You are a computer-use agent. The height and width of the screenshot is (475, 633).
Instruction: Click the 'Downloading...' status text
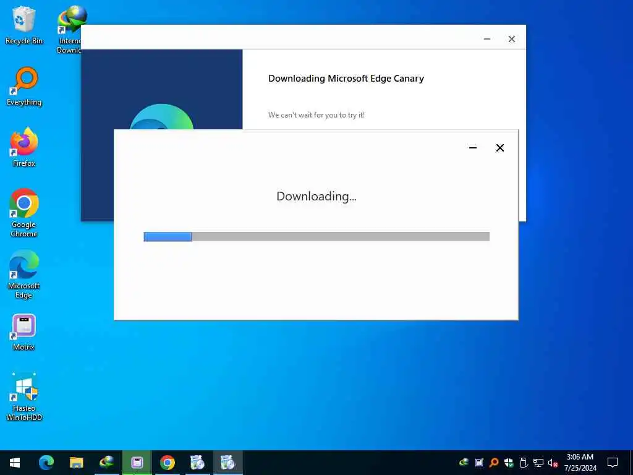point(316,196)
